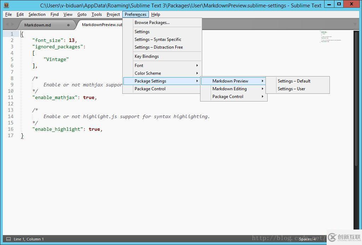The height and width of the screenshot is (245, 362).
Task: Expand Package Control package settings submenu
Action: tap(233, 97)
